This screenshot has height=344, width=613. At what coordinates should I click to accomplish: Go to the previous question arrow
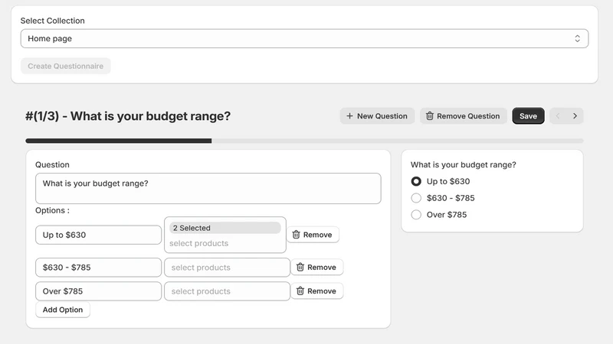coord(558,116)
